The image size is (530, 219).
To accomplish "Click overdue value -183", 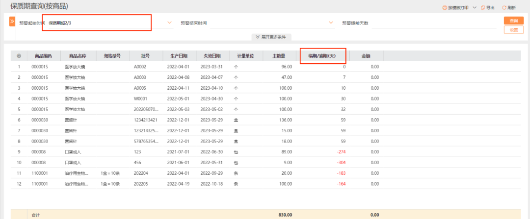I will pyautogui.click(x=341, y=173).
